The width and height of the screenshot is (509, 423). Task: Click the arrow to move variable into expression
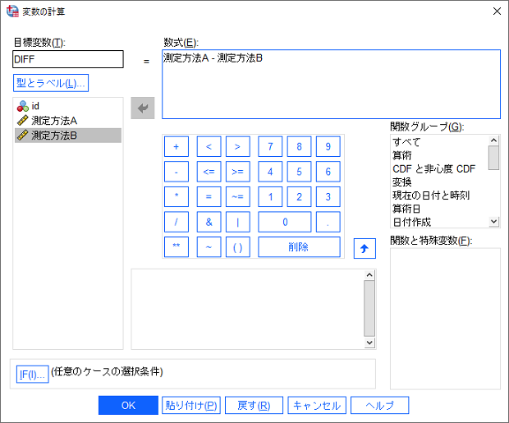click(x=143, y=108)
